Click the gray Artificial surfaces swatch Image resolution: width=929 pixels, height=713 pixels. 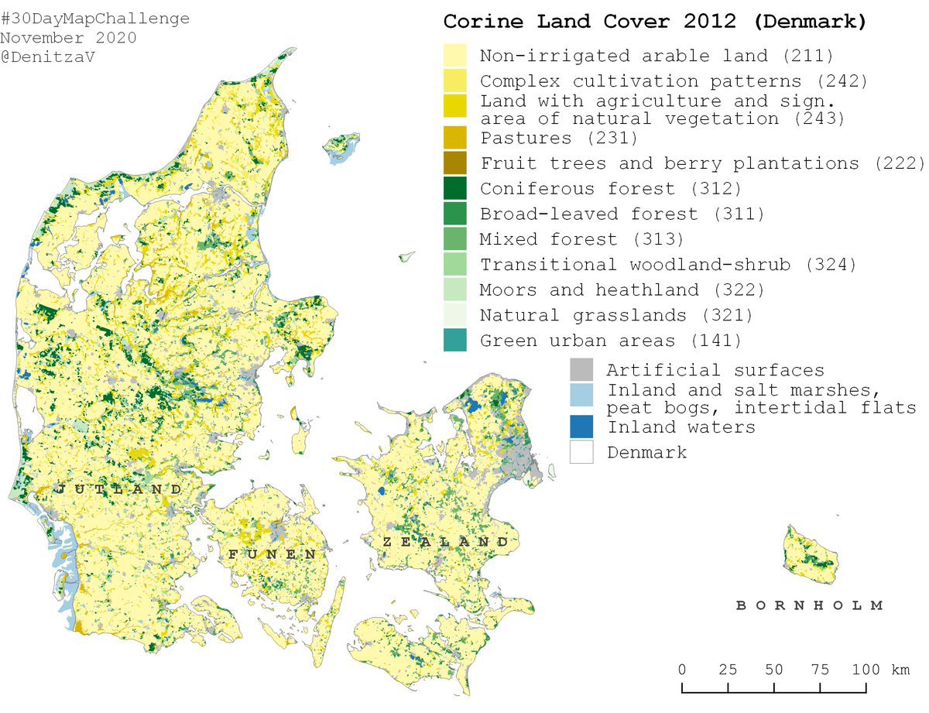point(581,370)
